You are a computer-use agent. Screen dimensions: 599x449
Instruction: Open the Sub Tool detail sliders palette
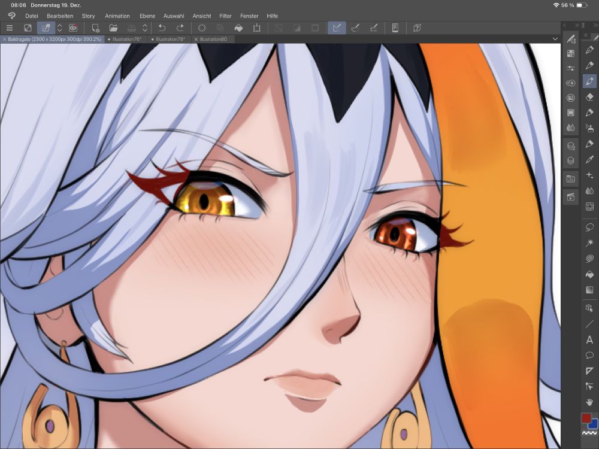(571, 68)
